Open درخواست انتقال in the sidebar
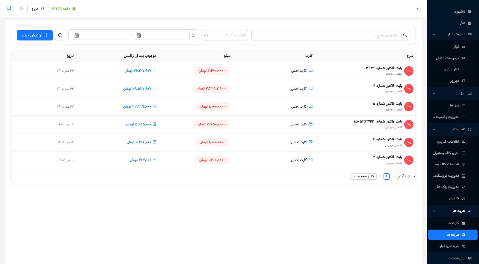The width and height of the screenshot is (479, 264). click(x=453, y=58)
